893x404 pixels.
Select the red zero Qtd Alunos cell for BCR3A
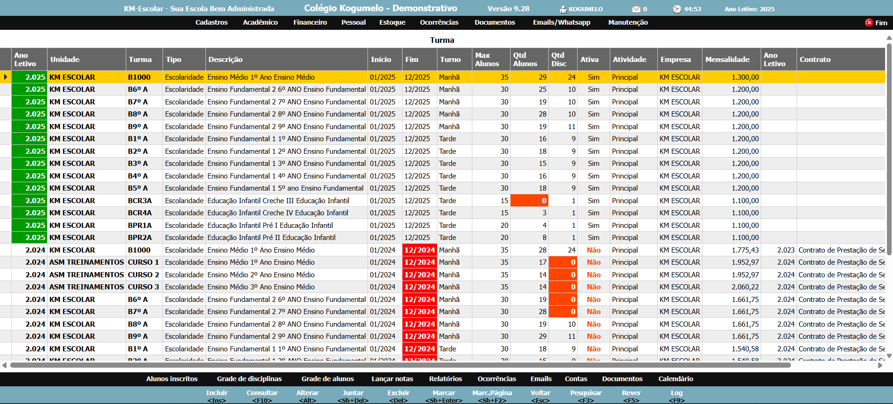point(529,201)
